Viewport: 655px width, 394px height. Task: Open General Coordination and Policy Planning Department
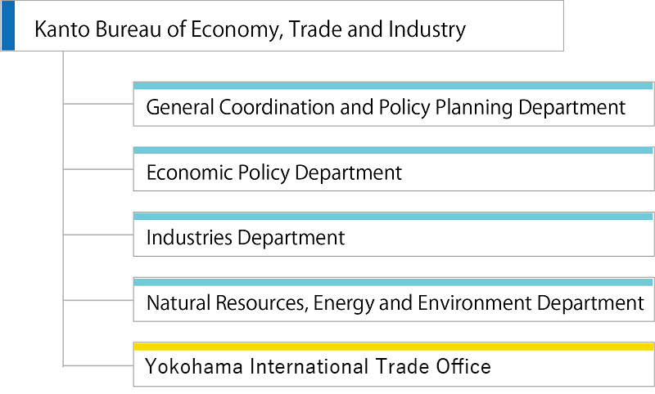[394, 105]
